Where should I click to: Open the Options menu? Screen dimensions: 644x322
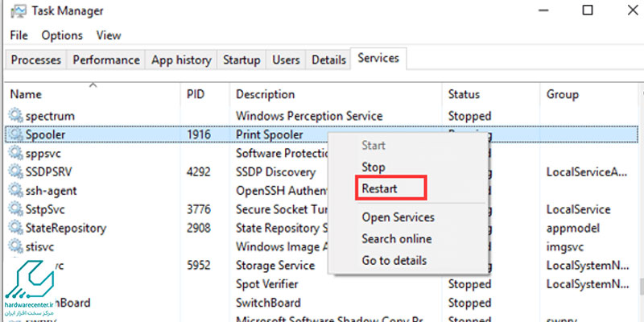coord(62,35)
